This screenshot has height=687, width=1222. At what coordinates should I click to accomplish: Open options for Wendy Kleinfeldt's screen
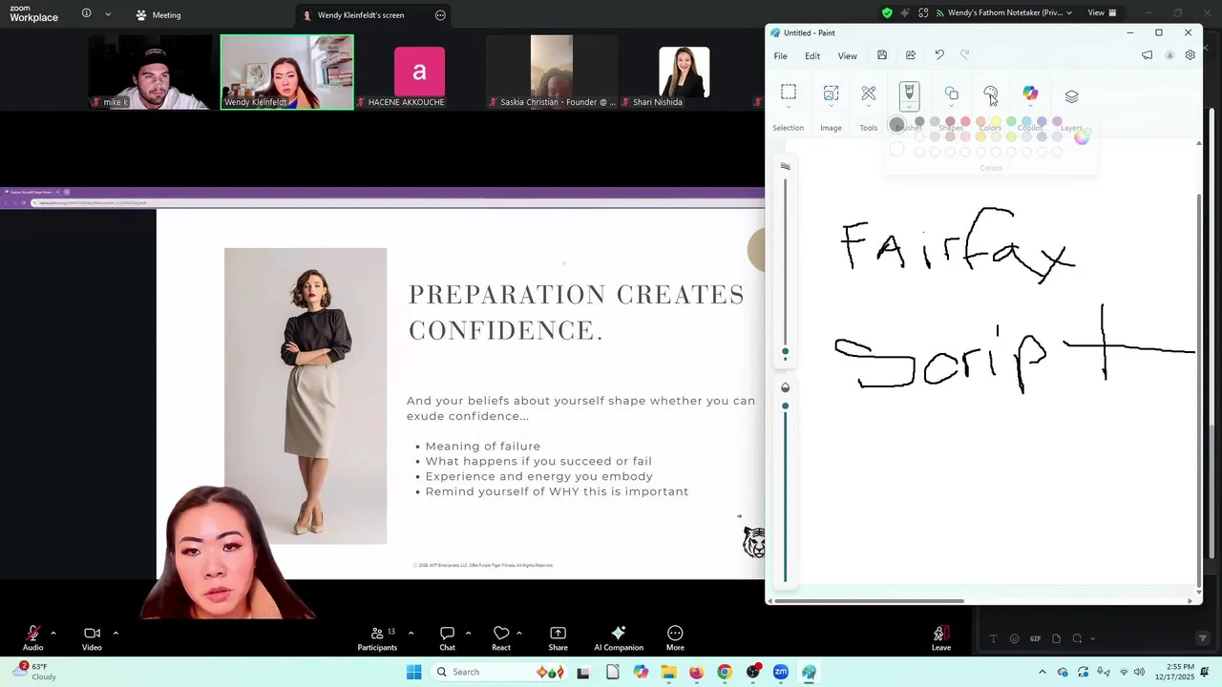(440, 15)
